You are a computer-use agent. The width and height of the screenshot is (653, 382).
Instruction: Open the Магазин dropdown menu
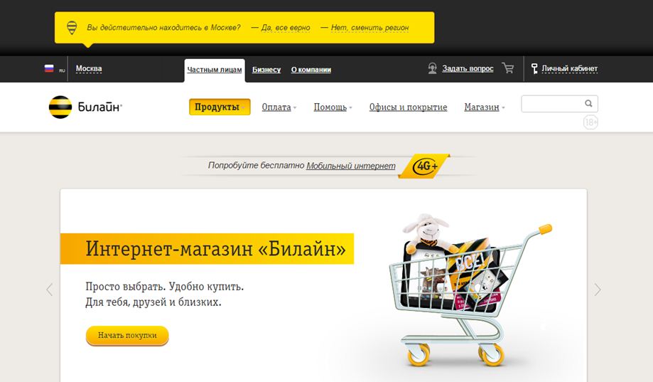(485, 107)
